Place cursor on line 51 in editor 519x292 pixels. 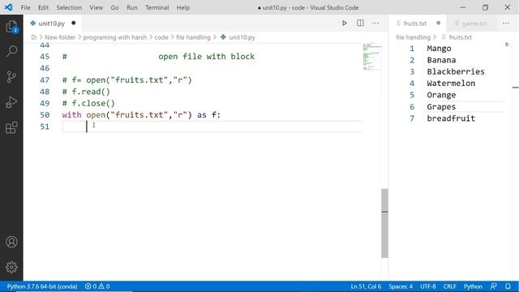tap(212, 127)
